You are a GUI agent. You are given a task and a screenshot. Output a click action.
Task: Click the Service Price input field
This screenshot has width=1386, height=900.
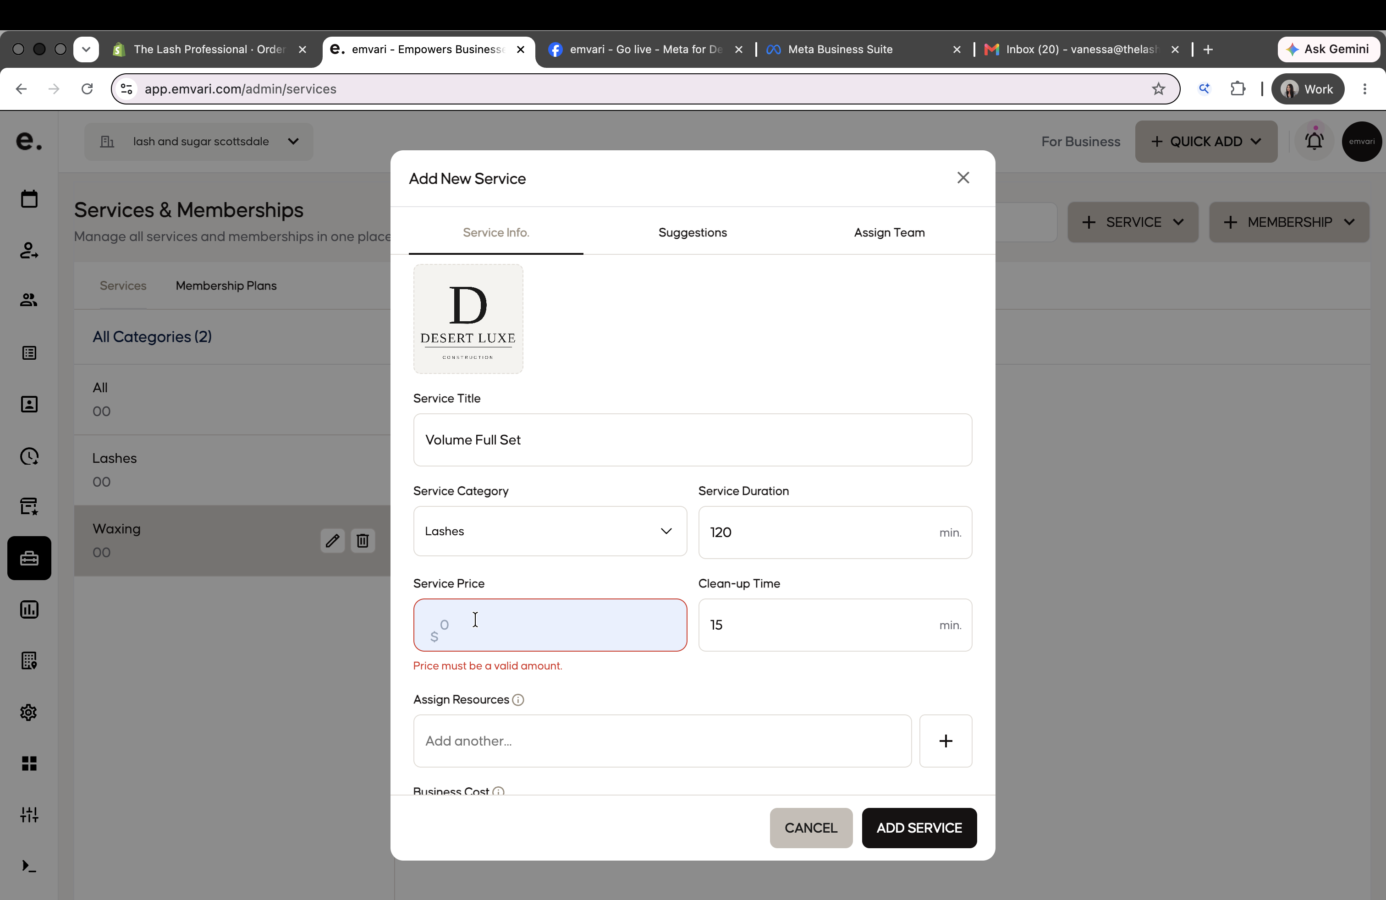click(x=550, y=625)
